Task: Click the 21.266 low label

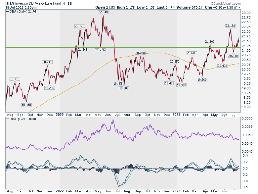Action: point(83,49)
